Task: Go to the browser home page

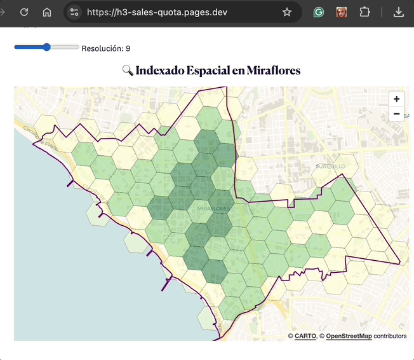Action: pyautogui.click(x=47, y=12)
